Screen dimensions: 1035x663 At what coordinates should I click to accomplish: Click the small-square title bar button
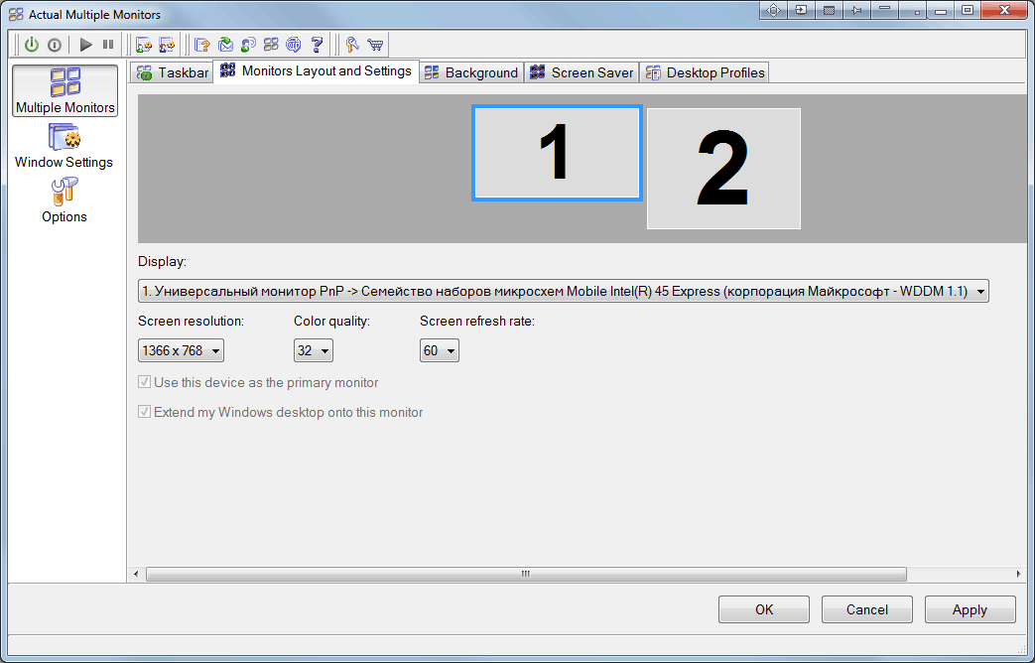[912, 10]
